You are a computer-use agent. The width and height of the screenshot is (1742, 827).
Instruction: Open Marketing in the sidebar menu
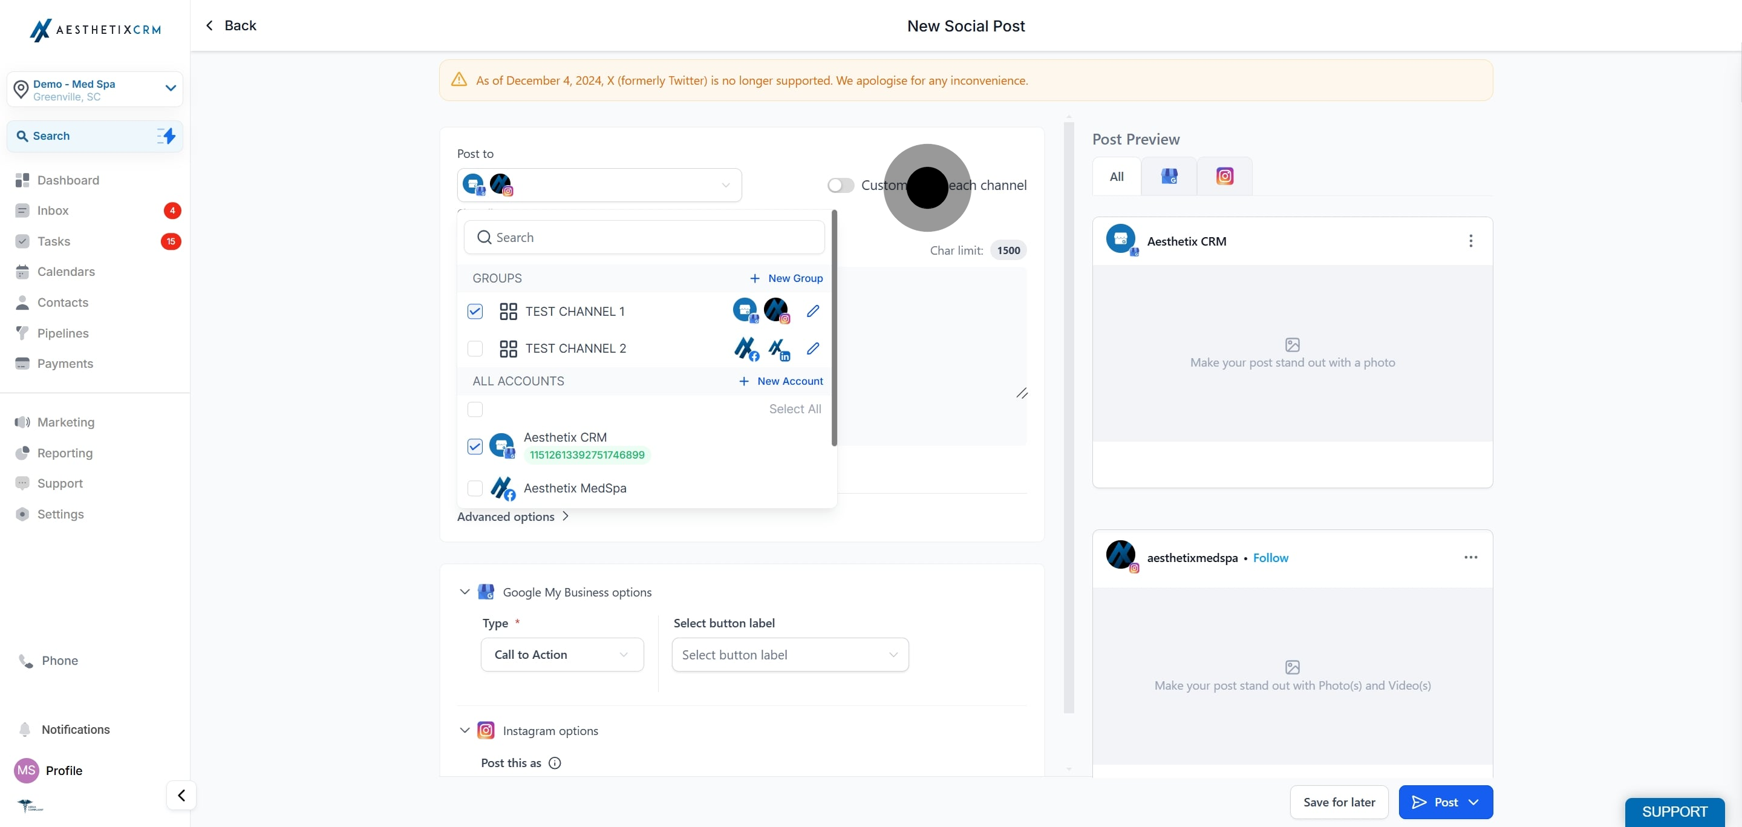[x=65, y=422]
